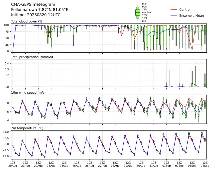Click the Pollonnaruwa location coordinates text
Image resolution: width=212 pixels, height=170 pixels.
40,10
